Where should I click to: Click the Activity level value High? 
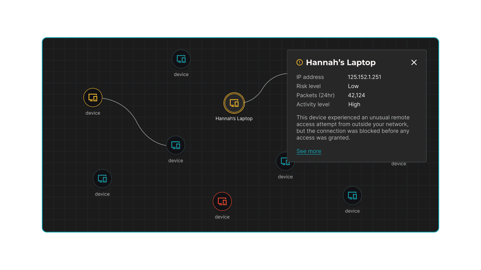point(354,104)
